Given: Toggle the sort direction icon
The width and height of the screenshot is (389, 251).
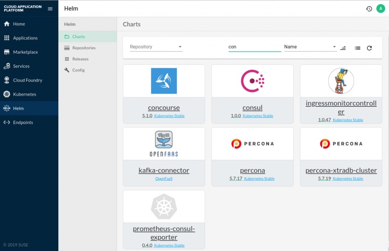Looking at the screenshot, I should (x=343, y=48).
